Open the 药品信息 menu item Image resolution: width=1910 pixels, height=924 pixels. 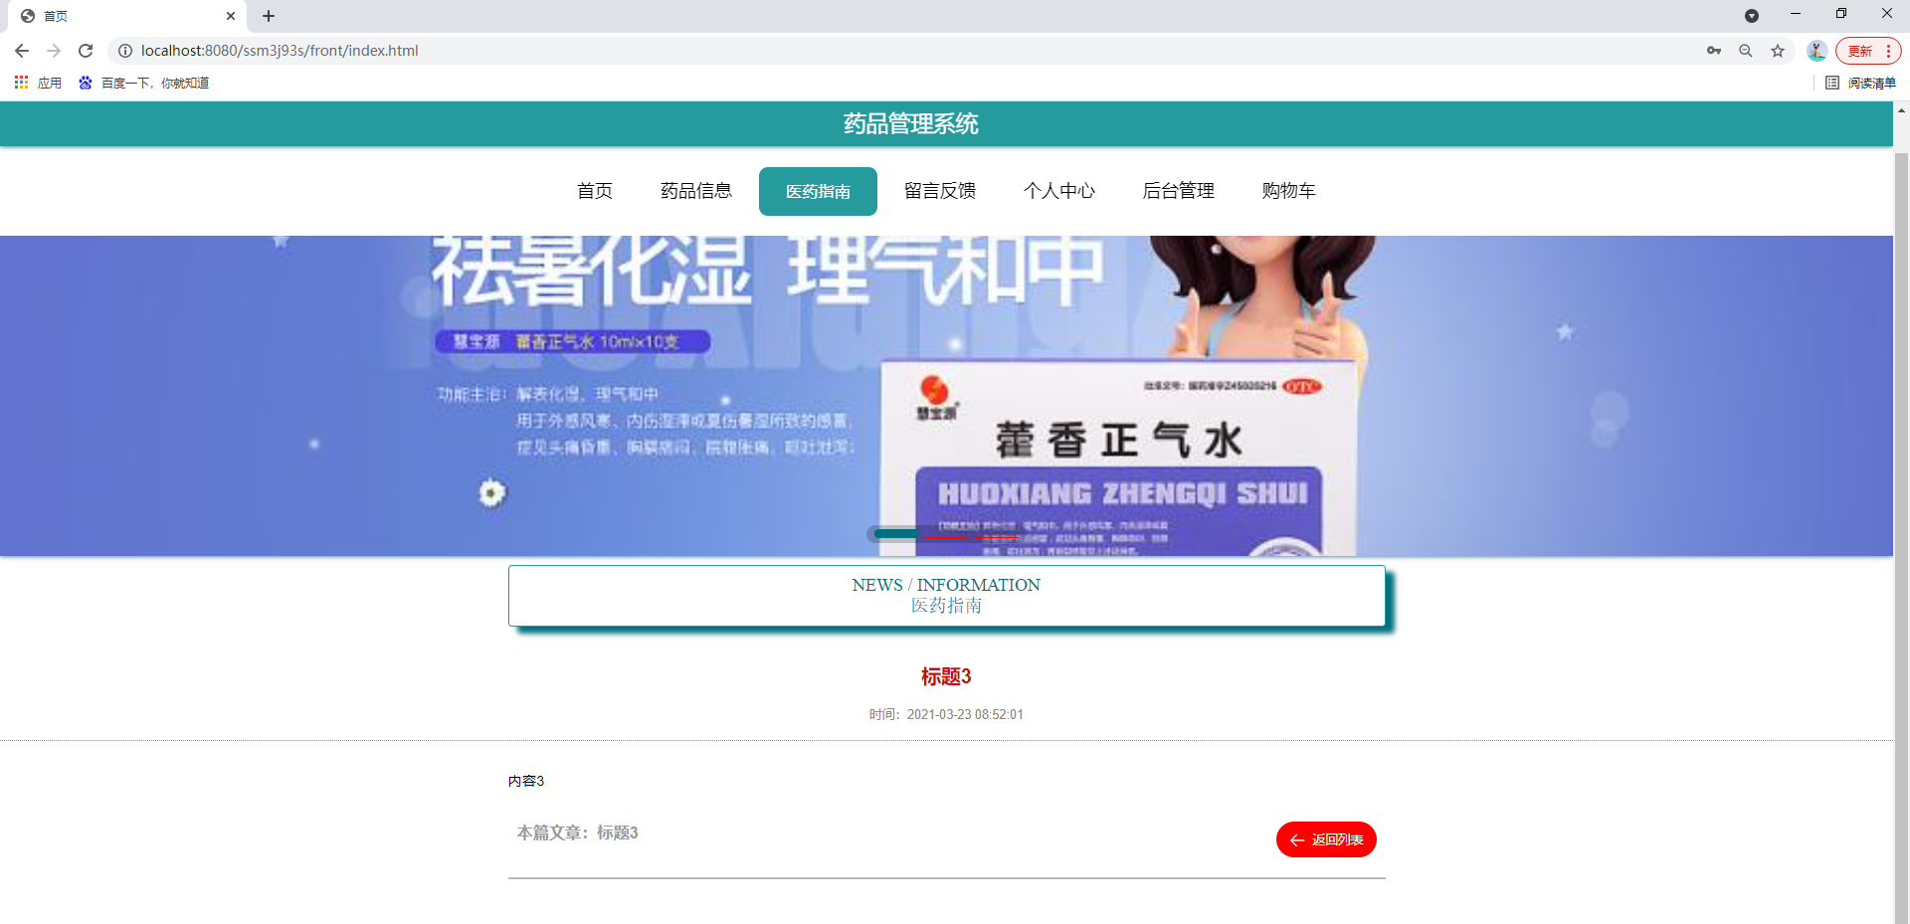[x=696, y=191]
